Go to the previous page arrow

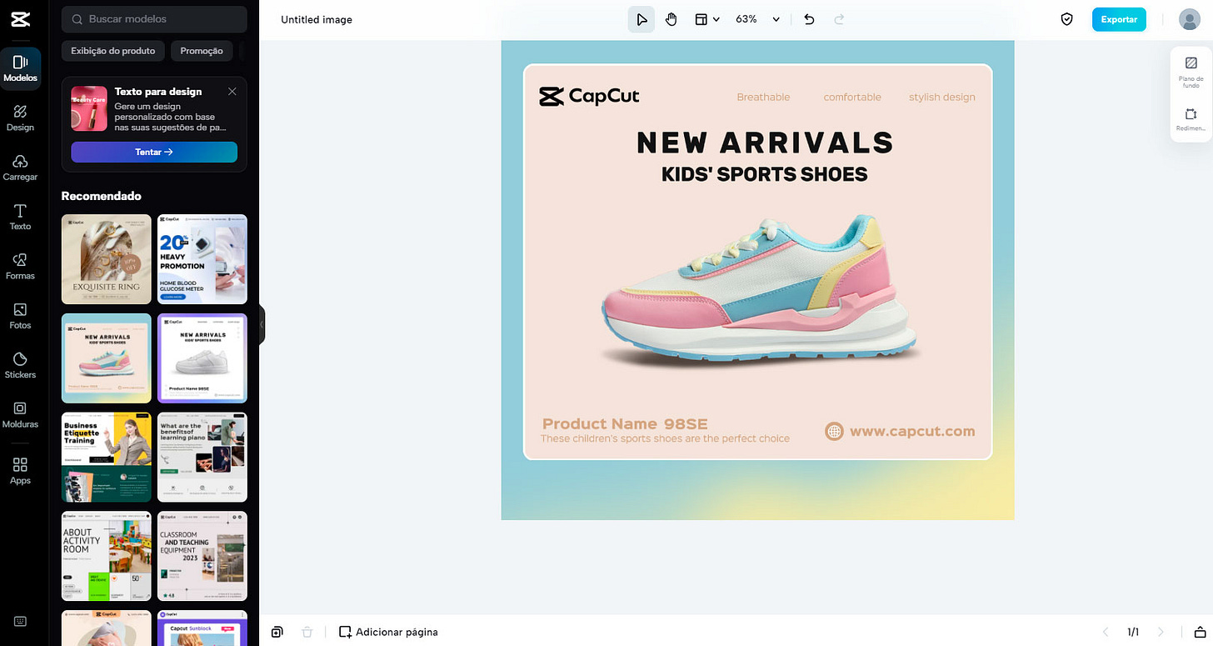tap(1106, 632)
